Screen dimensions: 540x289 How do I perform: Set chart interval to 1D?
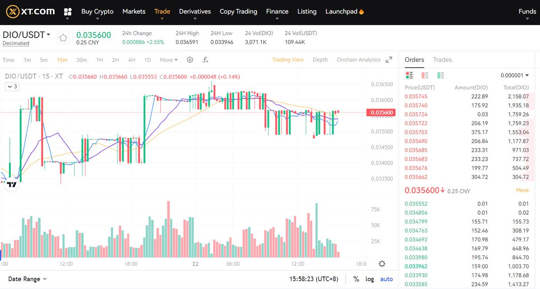(x=148, y=60)
